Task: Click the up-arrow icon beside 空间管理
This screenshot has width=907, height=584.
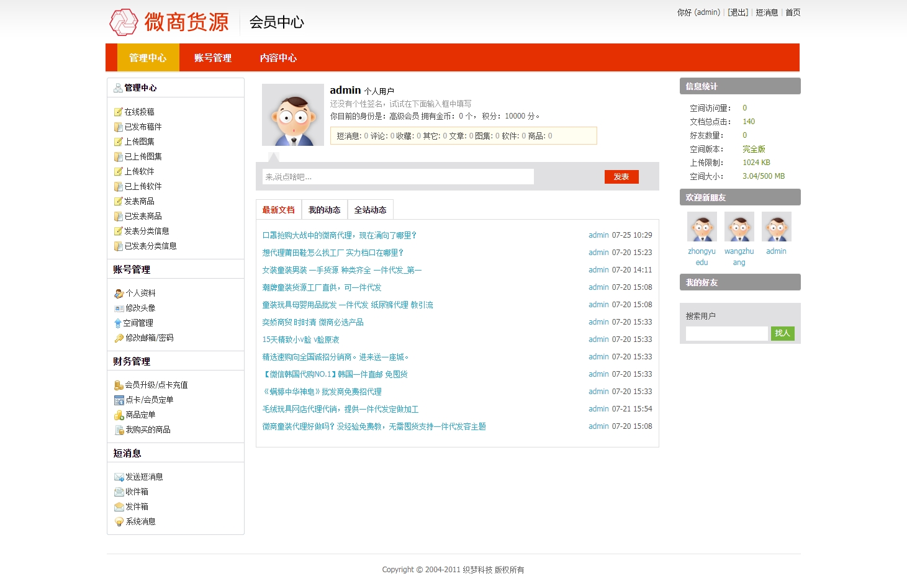Action: 117,323
